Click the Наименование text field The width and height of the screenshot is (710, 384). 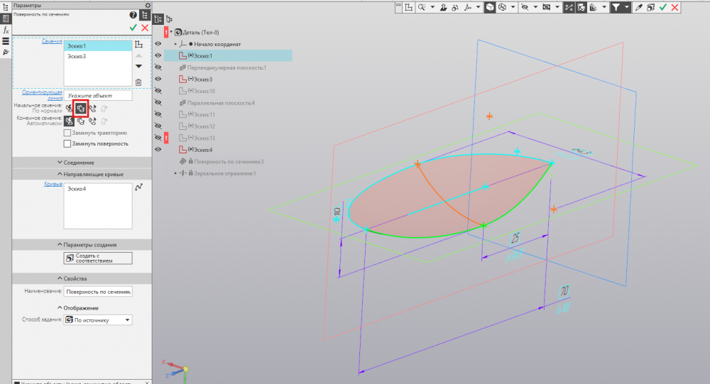pos(97,291)
